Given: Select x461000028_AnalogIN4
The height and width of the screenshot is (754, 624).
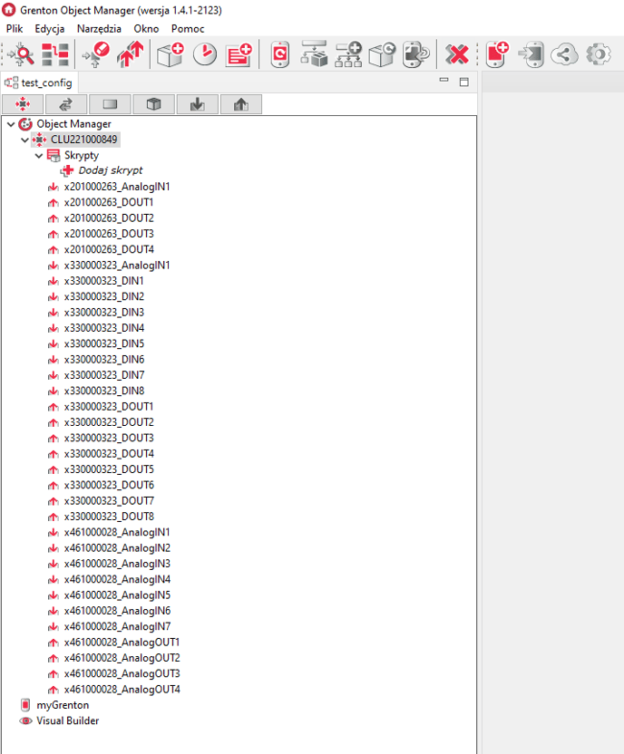Looking at the screenshot, I should (x=117, y=579).
